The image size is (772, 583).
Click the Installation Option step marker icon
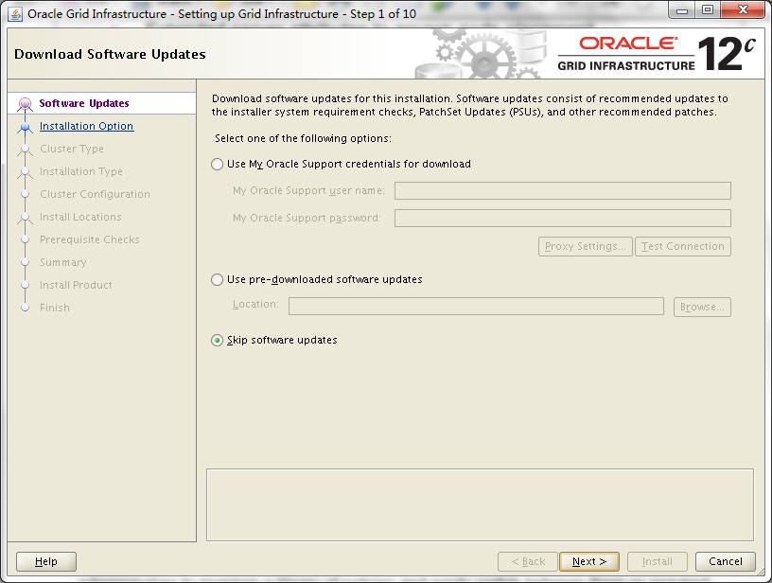coord(26,127)
